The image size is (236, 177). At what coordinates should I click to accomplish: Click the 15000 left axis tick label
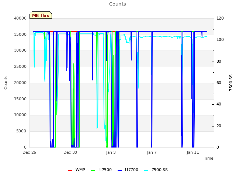click(20, 99)
